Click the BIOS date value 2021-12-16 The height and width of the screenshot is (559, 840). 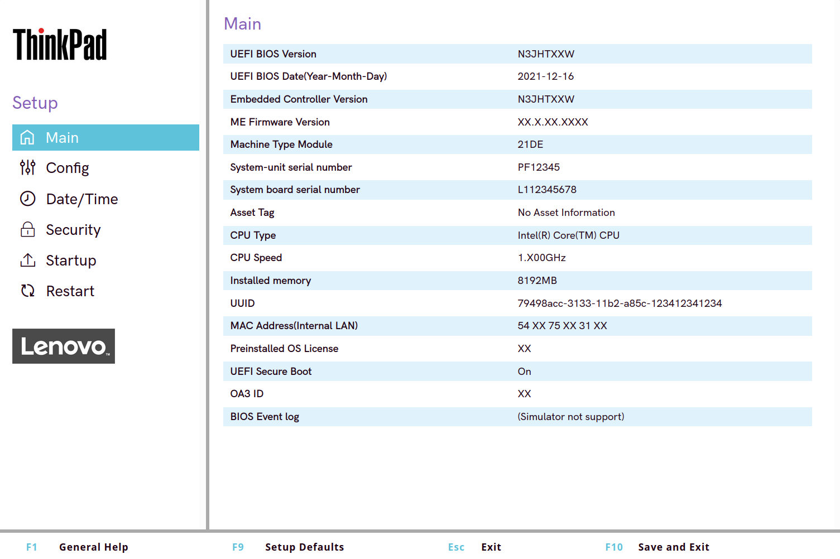[x=545, y=76]
